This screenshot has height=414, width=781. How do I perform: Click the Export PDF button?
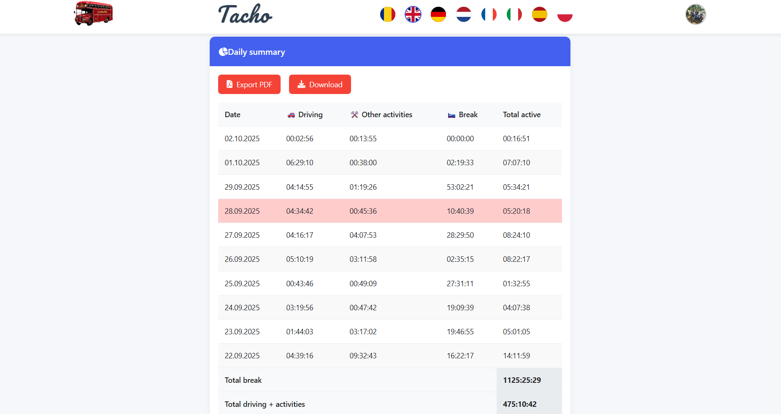point(249,84)
